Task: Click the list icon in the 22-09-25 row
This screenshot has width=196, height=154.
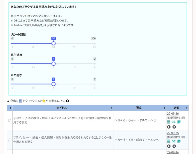Action: coord(169,141)
